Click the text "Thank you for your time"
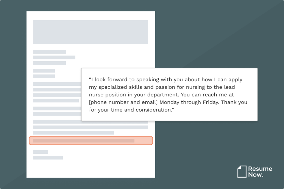This screenshot has height=189, width=284. [x=168, y=106]
